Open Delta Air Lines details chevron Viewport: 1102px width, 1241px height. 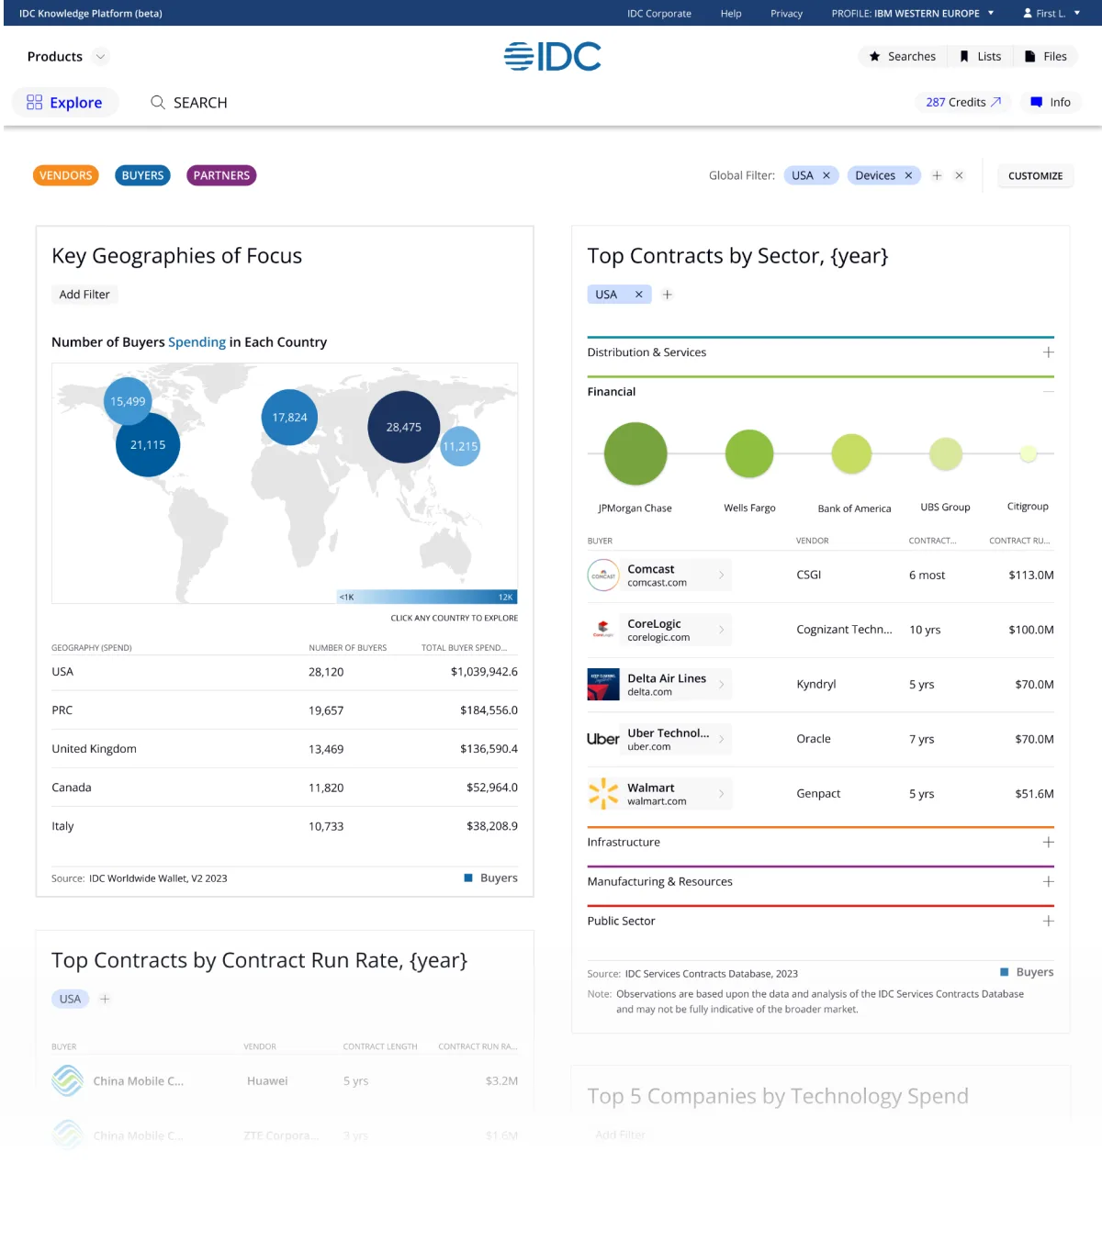click(722, 684)
